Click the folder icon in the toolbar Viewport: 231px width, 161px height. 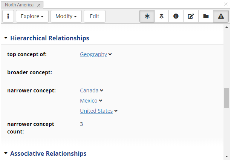[x=206, y=17]
